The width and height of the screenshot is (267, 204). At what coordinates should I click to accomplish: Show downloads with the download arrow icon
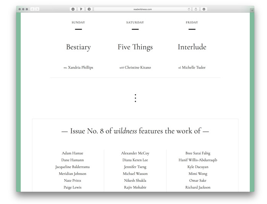pos(204,9)
